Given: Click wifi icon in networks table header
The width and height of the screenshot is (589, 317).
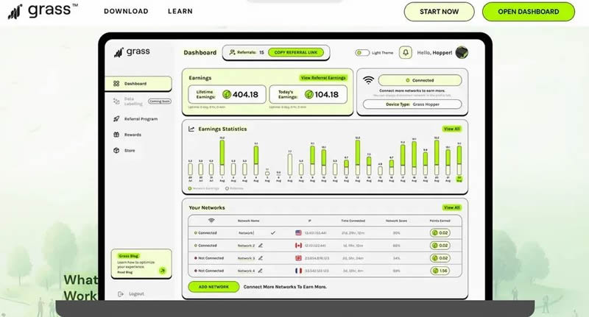Looking at the screenshot, I should [x=211, y=221].
